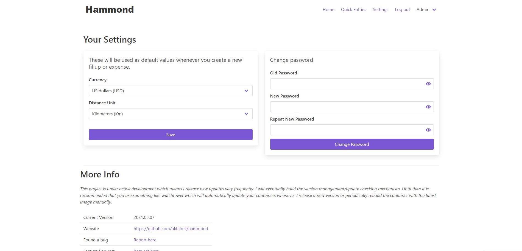The height and width of the screenshot is (251, 522).
Task: Expand the Admin menu chevron
Action: 434,10
